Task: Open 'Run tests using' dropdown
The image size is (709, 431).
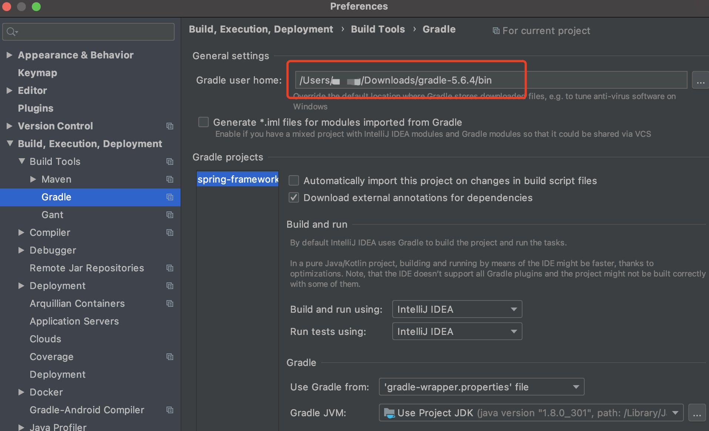Action: (457, 331)
